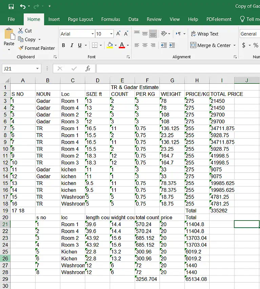This screenshot has height=289, width=260.
Task: Select Top Align icon
Action: 137,33
